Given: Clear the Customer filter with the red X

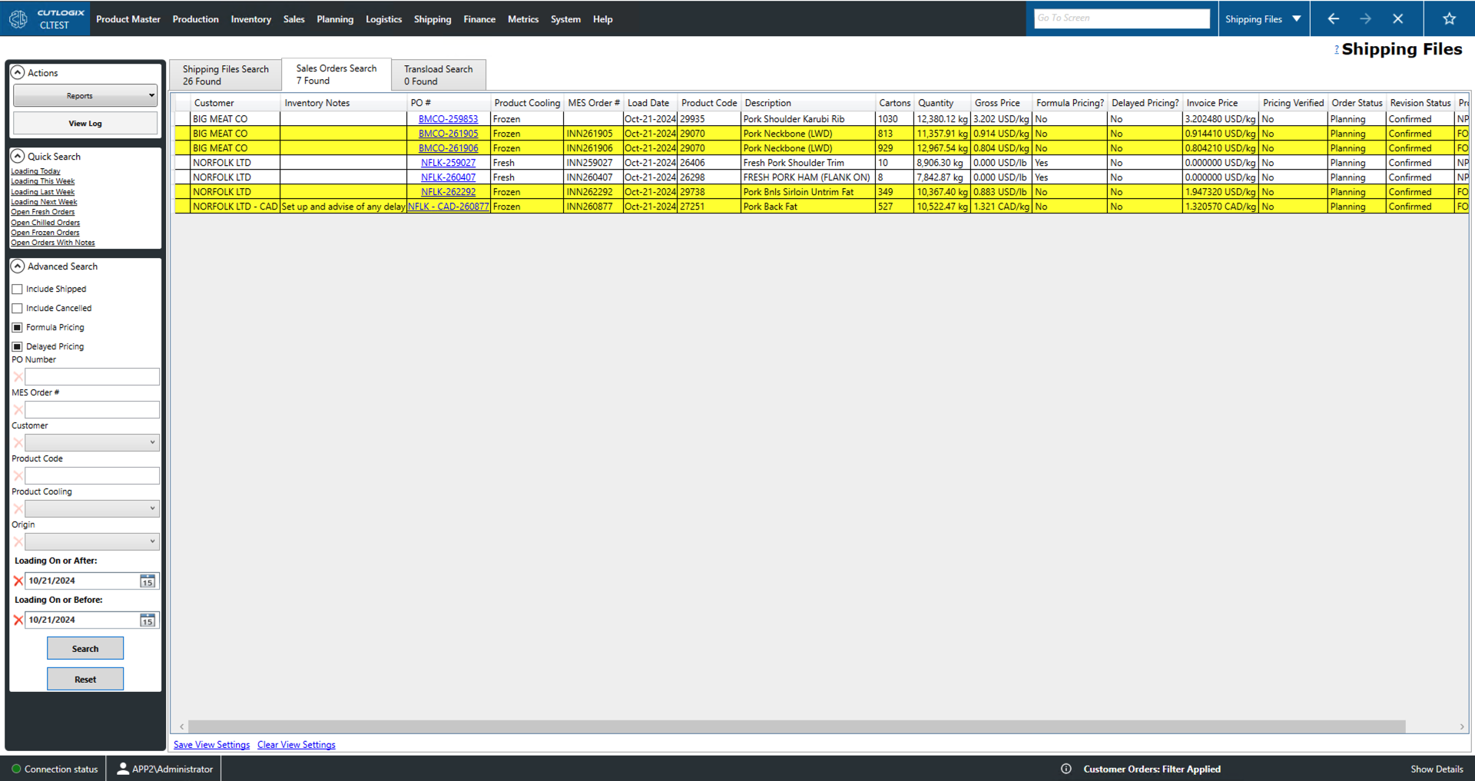Looking at the screenshot, I should pos(18,442).
